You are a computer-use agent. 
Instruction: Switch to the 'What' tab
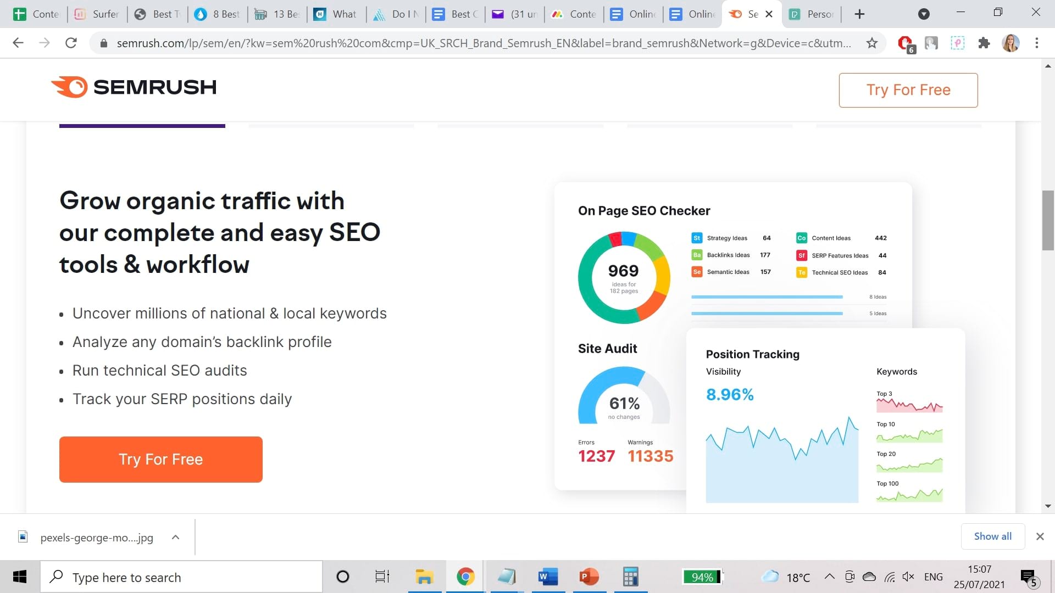[337, 14]
